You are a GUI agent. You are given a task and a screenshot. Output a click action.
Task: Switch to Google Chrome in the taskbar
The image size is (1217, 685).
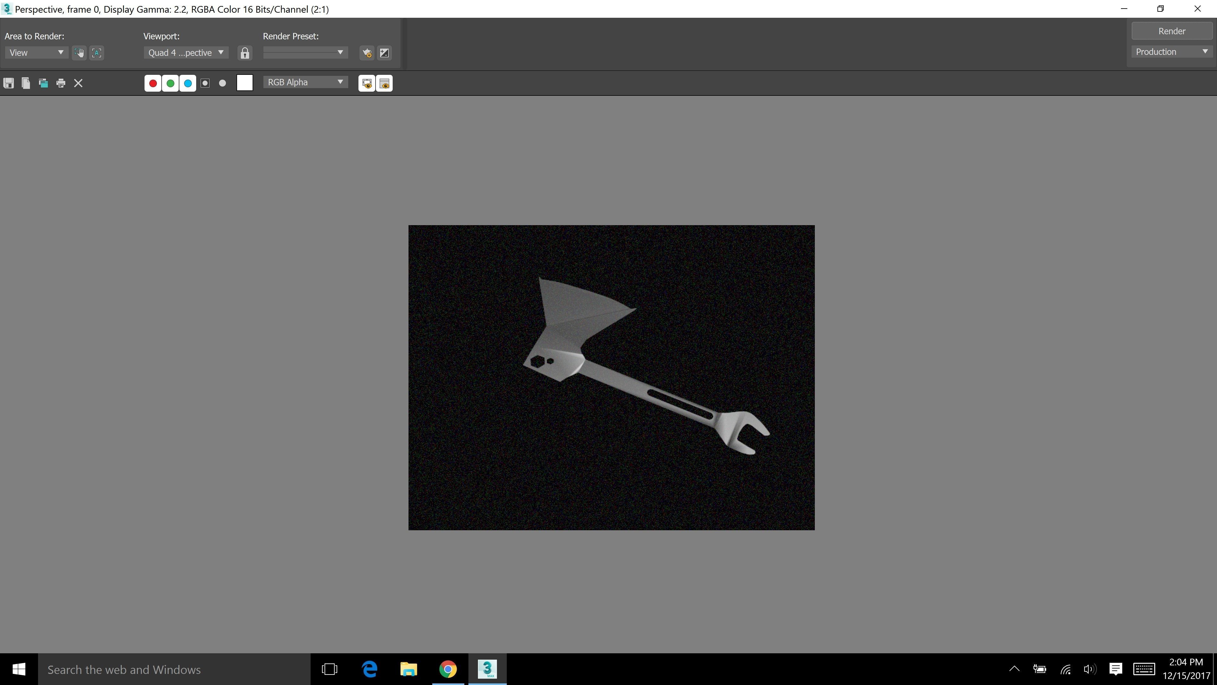(448, 669)
